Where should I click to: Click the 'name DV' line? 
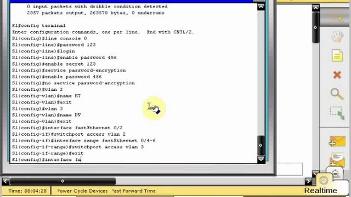coord(46,115)
